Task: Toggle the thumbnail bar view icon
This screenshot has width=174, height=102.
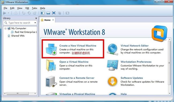Action: [48, 13]
